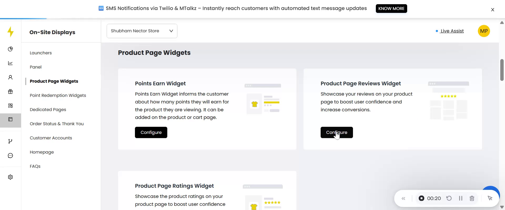Open the analytics pie chart icon

point(10,49)
